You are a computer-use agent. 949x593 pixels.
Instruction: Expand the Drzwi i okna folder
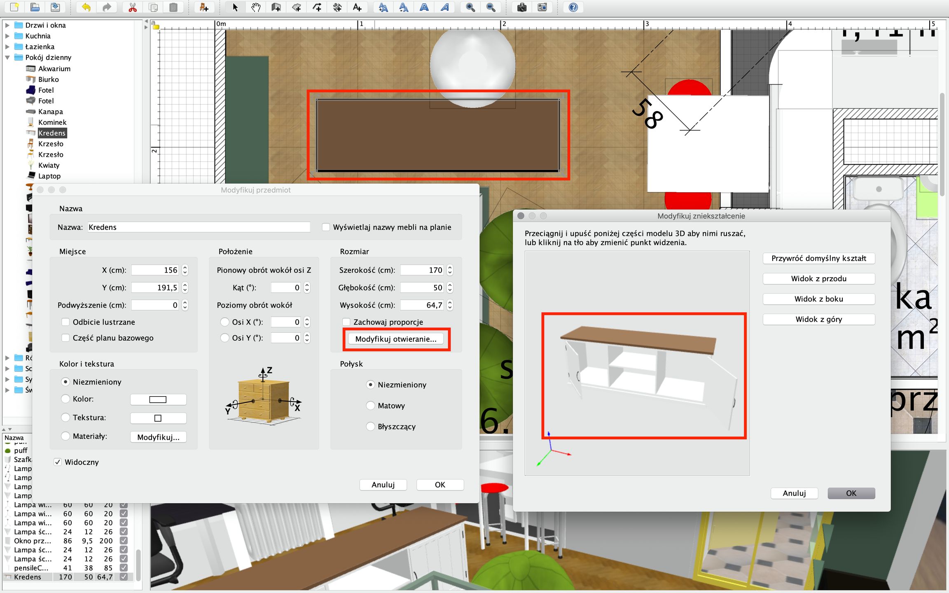click(7, 26)
